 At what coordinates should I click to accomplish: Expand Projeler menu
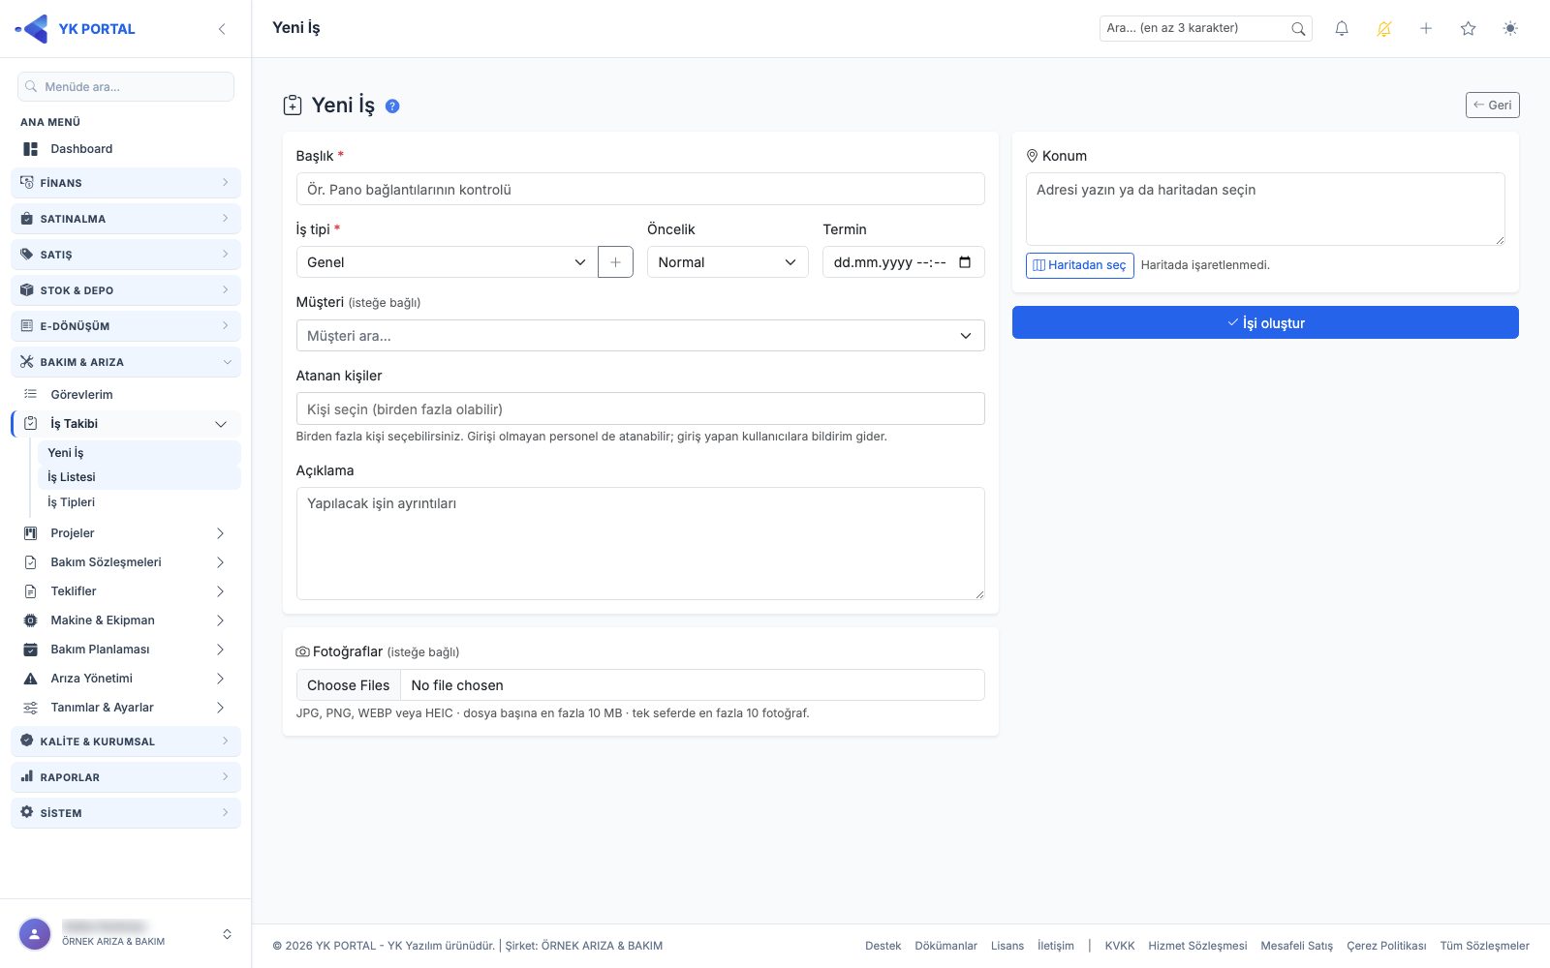pos(126,533)
